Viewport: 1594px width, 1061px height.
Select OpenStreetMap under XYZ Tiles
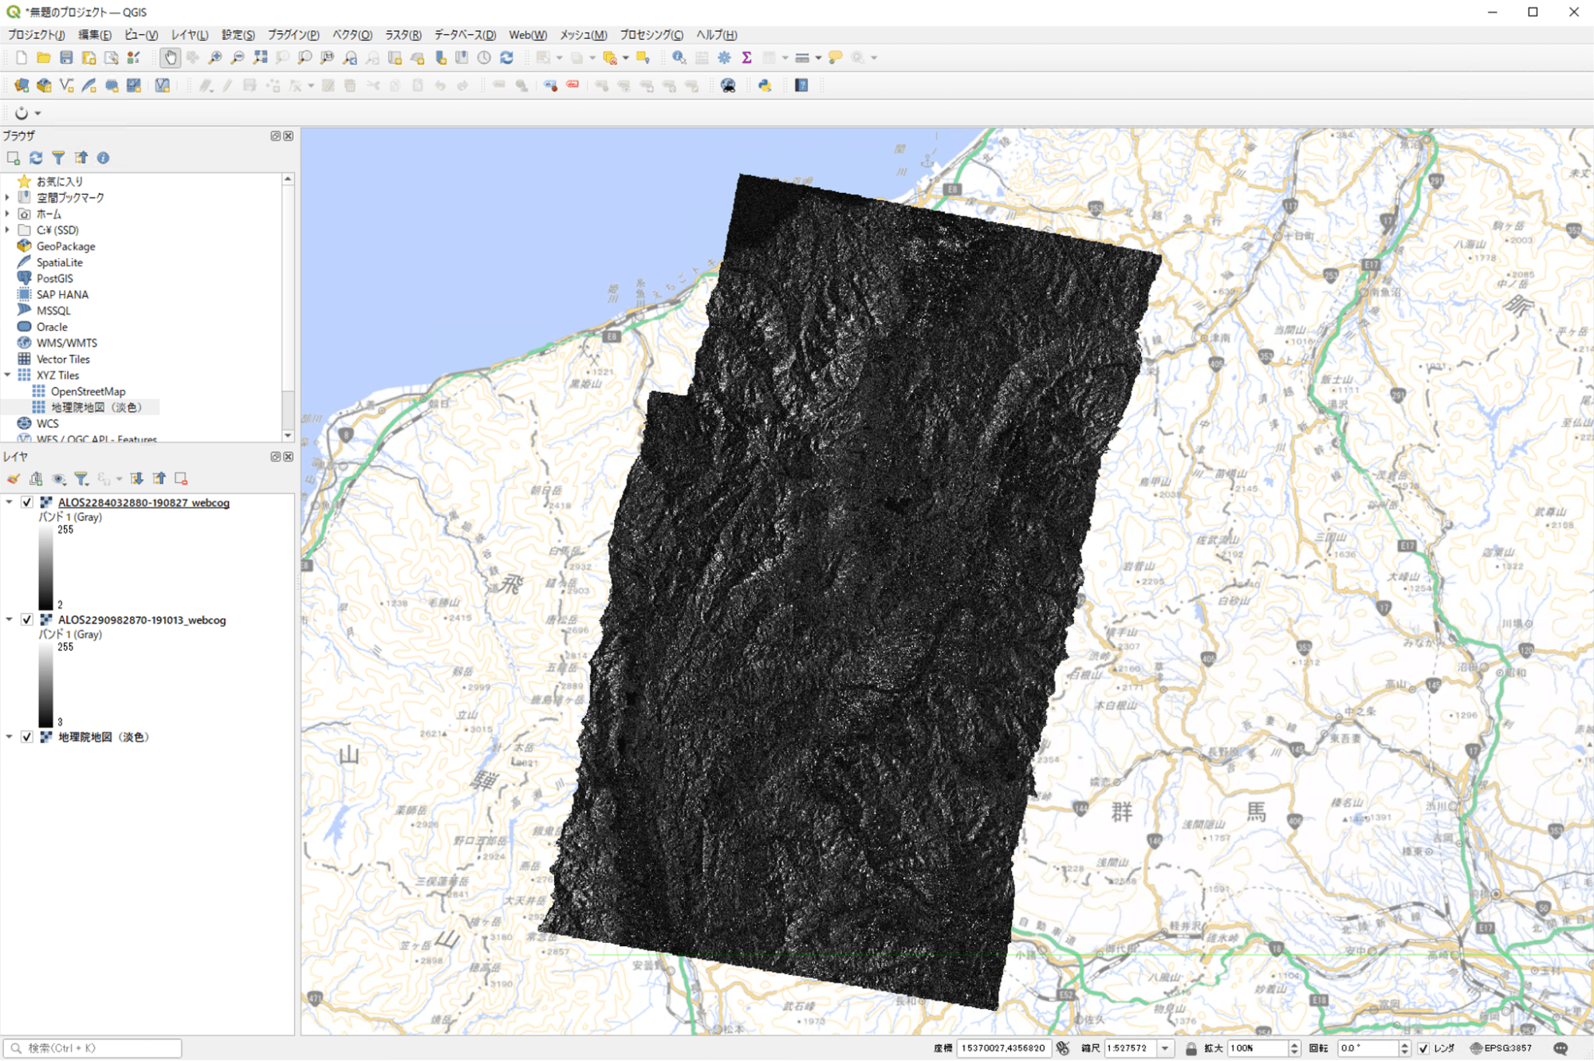coord(88,391)
